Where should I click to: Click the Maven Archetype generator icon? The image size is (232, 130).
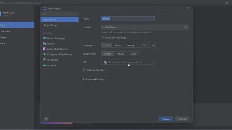[44, 38]
